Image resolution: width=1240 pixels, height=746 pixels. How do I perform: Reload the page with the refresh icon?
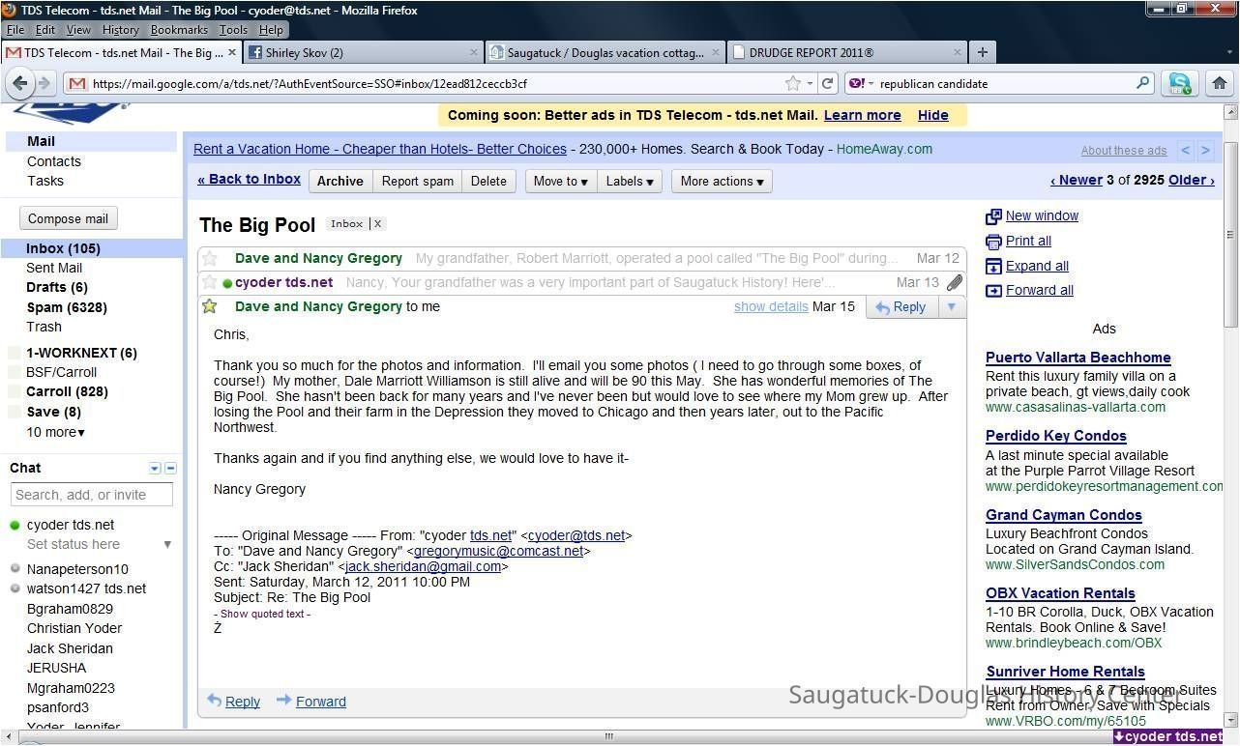coord(827,84)
